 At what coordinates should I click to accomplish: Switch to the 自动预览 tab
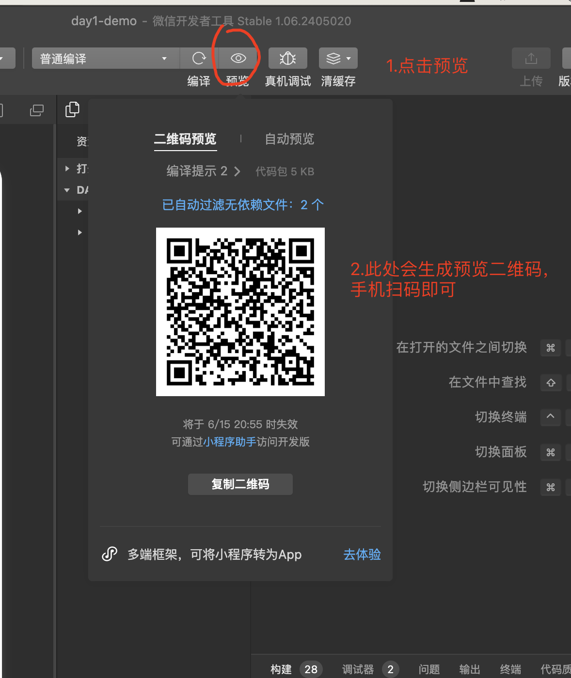[289, 139]
